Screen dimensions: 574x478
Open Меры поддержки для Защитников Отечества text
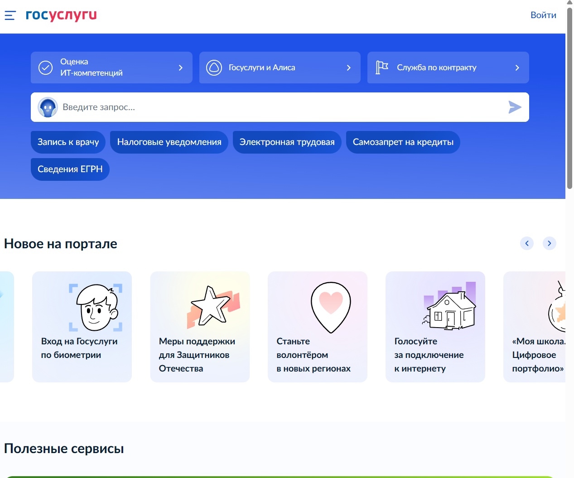tap(197, 355)
